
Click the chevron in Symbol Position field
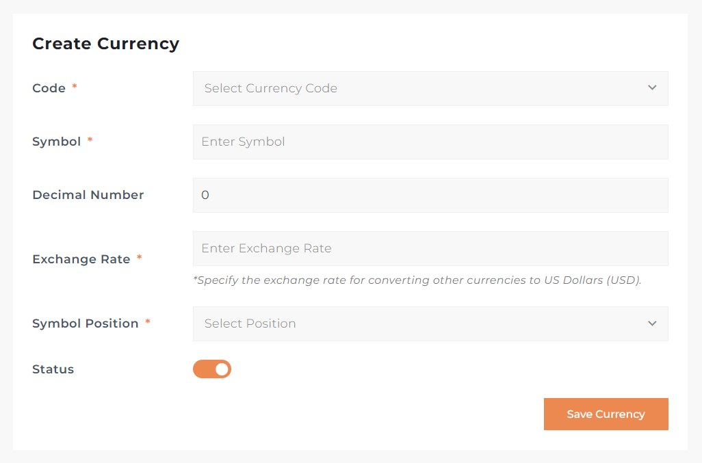(x=652, y=323)
